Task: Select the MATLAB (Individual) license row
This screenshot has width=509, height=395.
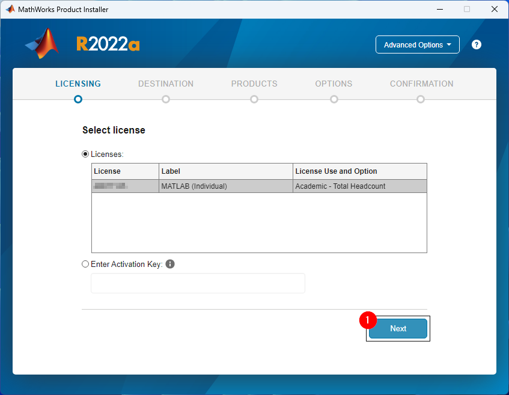Action: 259,186
